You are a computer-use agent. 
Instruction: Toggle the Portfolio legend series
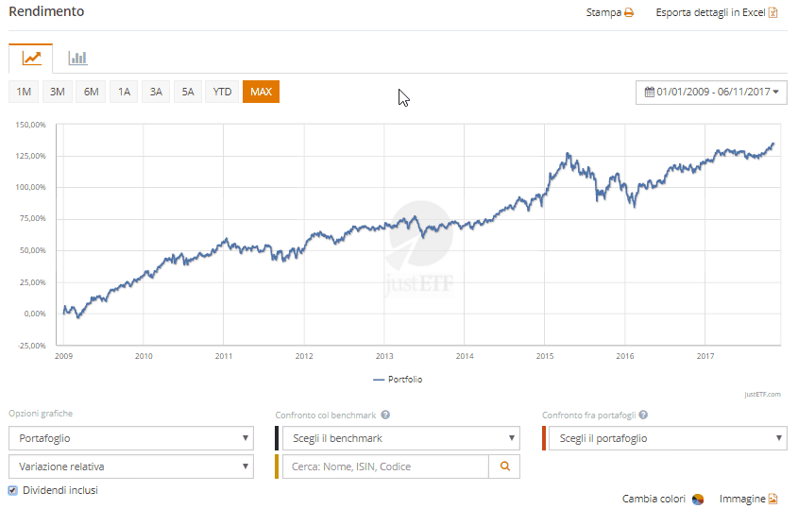click(398, 380)
